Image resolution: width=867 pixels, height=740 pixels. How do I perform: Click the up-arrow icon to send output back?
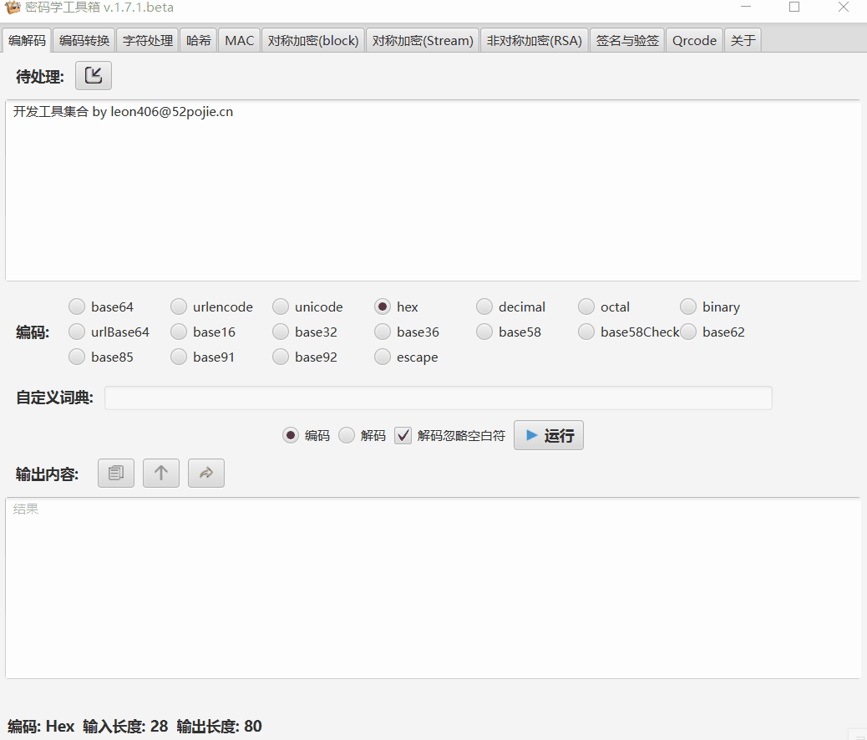(x=160, y=473)
